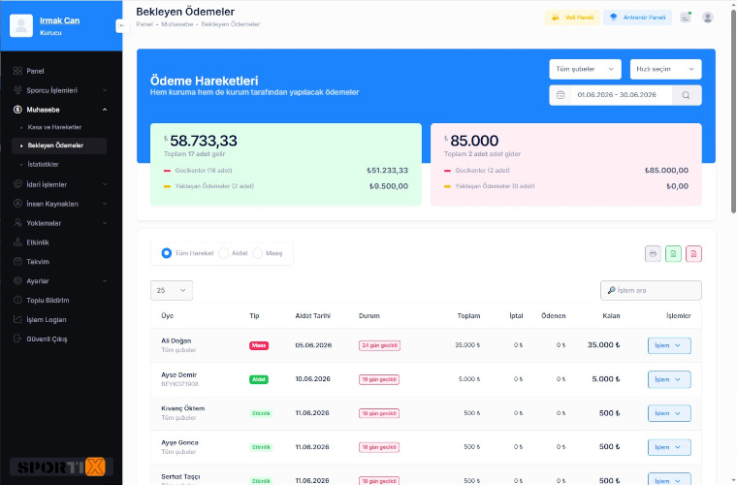Screen dimensions: 737x485
Task: Select the Maaş radio button
Action: point(257,253)
